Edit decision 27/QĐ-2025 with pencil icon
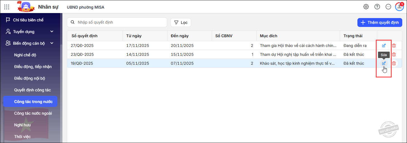 click(384, 46)
